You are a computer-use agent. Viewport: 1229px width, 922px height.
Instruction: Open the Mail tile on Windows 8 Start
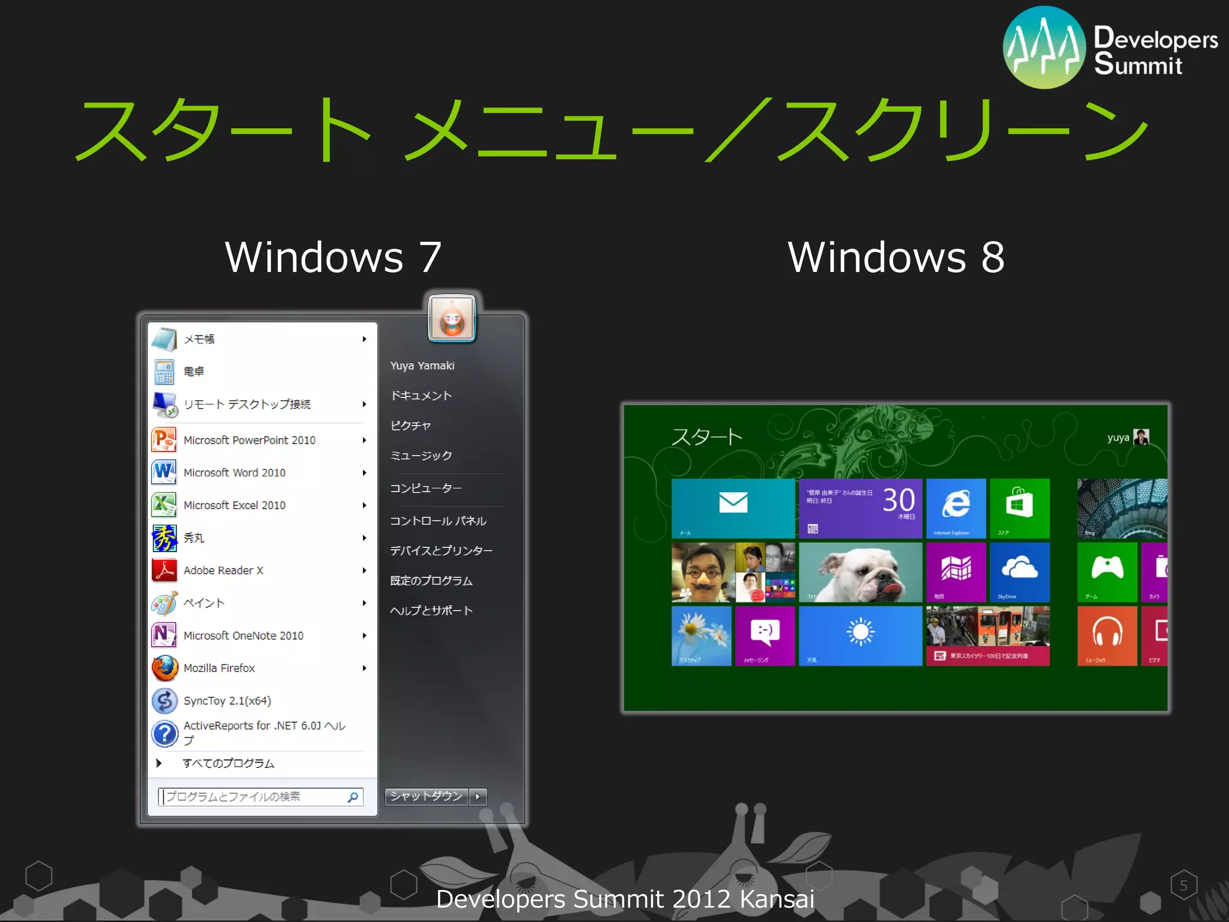click(x=733, y=508)
